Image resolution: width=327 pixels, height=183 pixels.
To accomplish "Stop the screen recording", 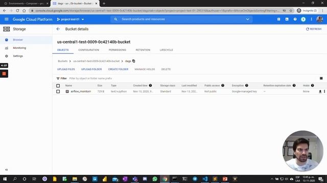I will 4,74.
